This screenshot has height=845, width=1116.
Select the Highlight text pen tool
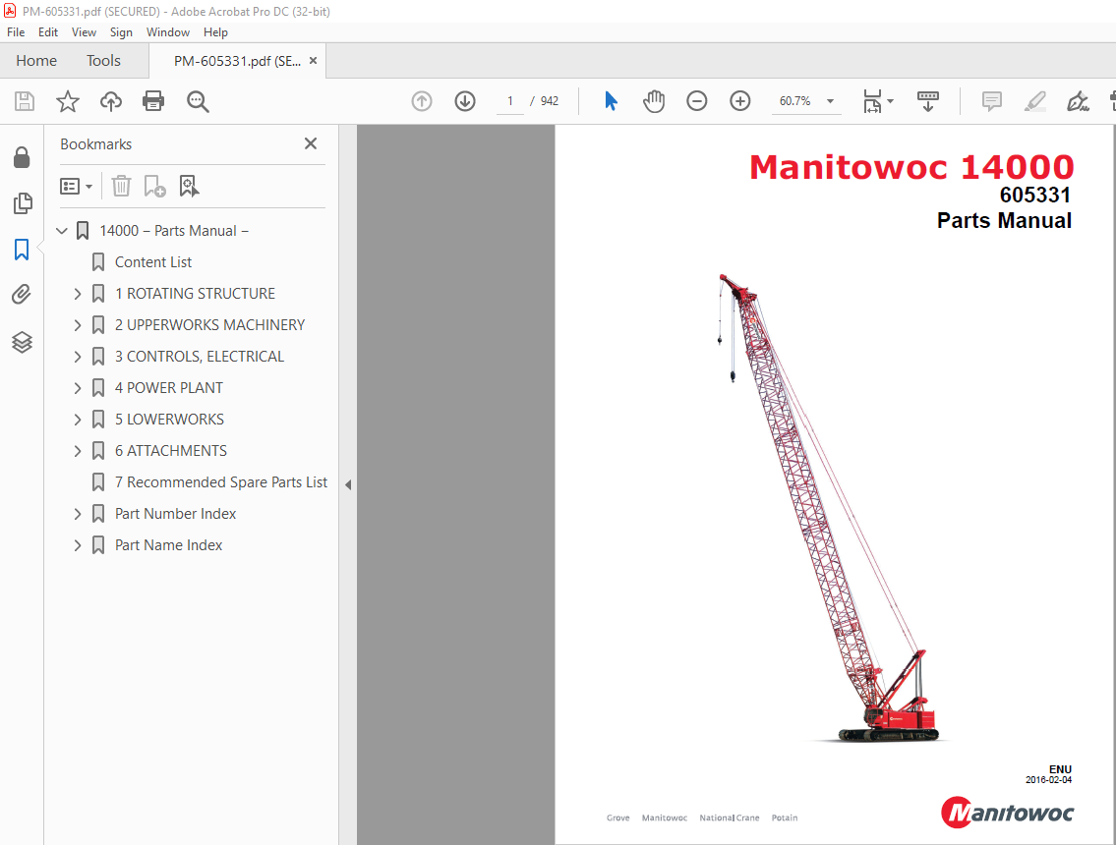[x=1034, y=101]
